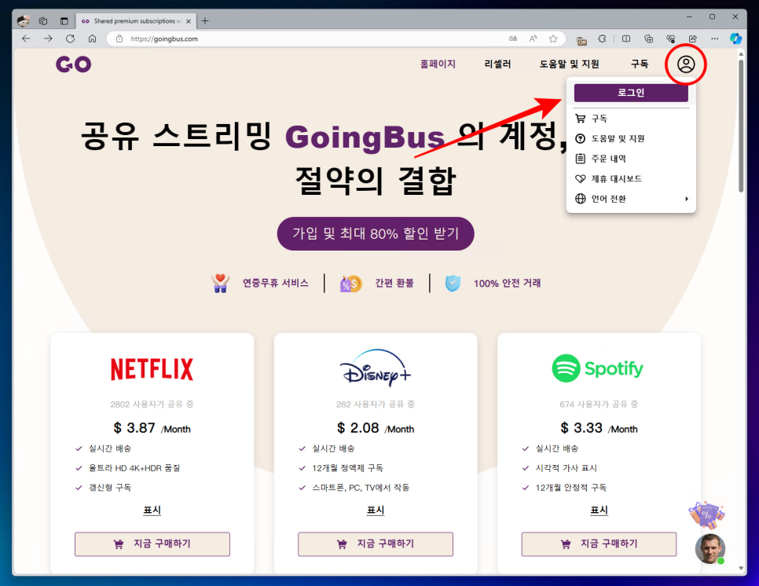Open 리셀러 navigation item
Screen dimensions: 759x586
coord(497,64)
